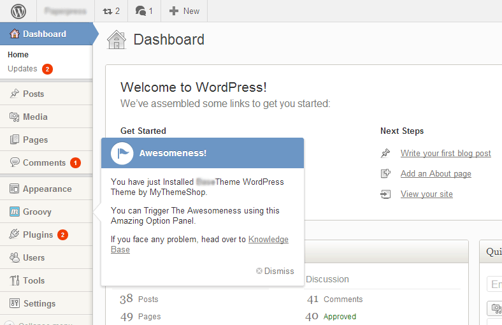Click the large Dashboard house heading icon

[117, 40]
